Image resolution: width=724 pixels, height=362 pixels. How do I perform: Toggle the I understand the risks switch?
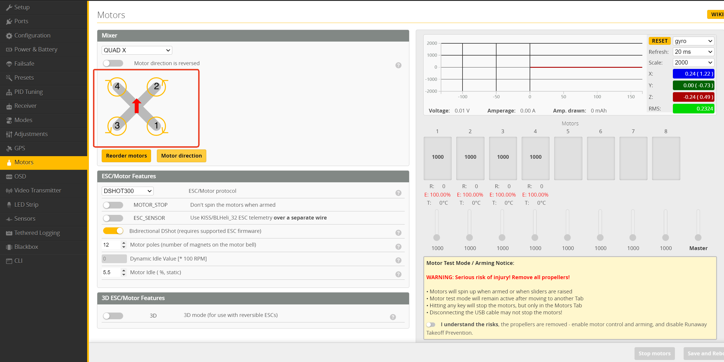point(431,324)
